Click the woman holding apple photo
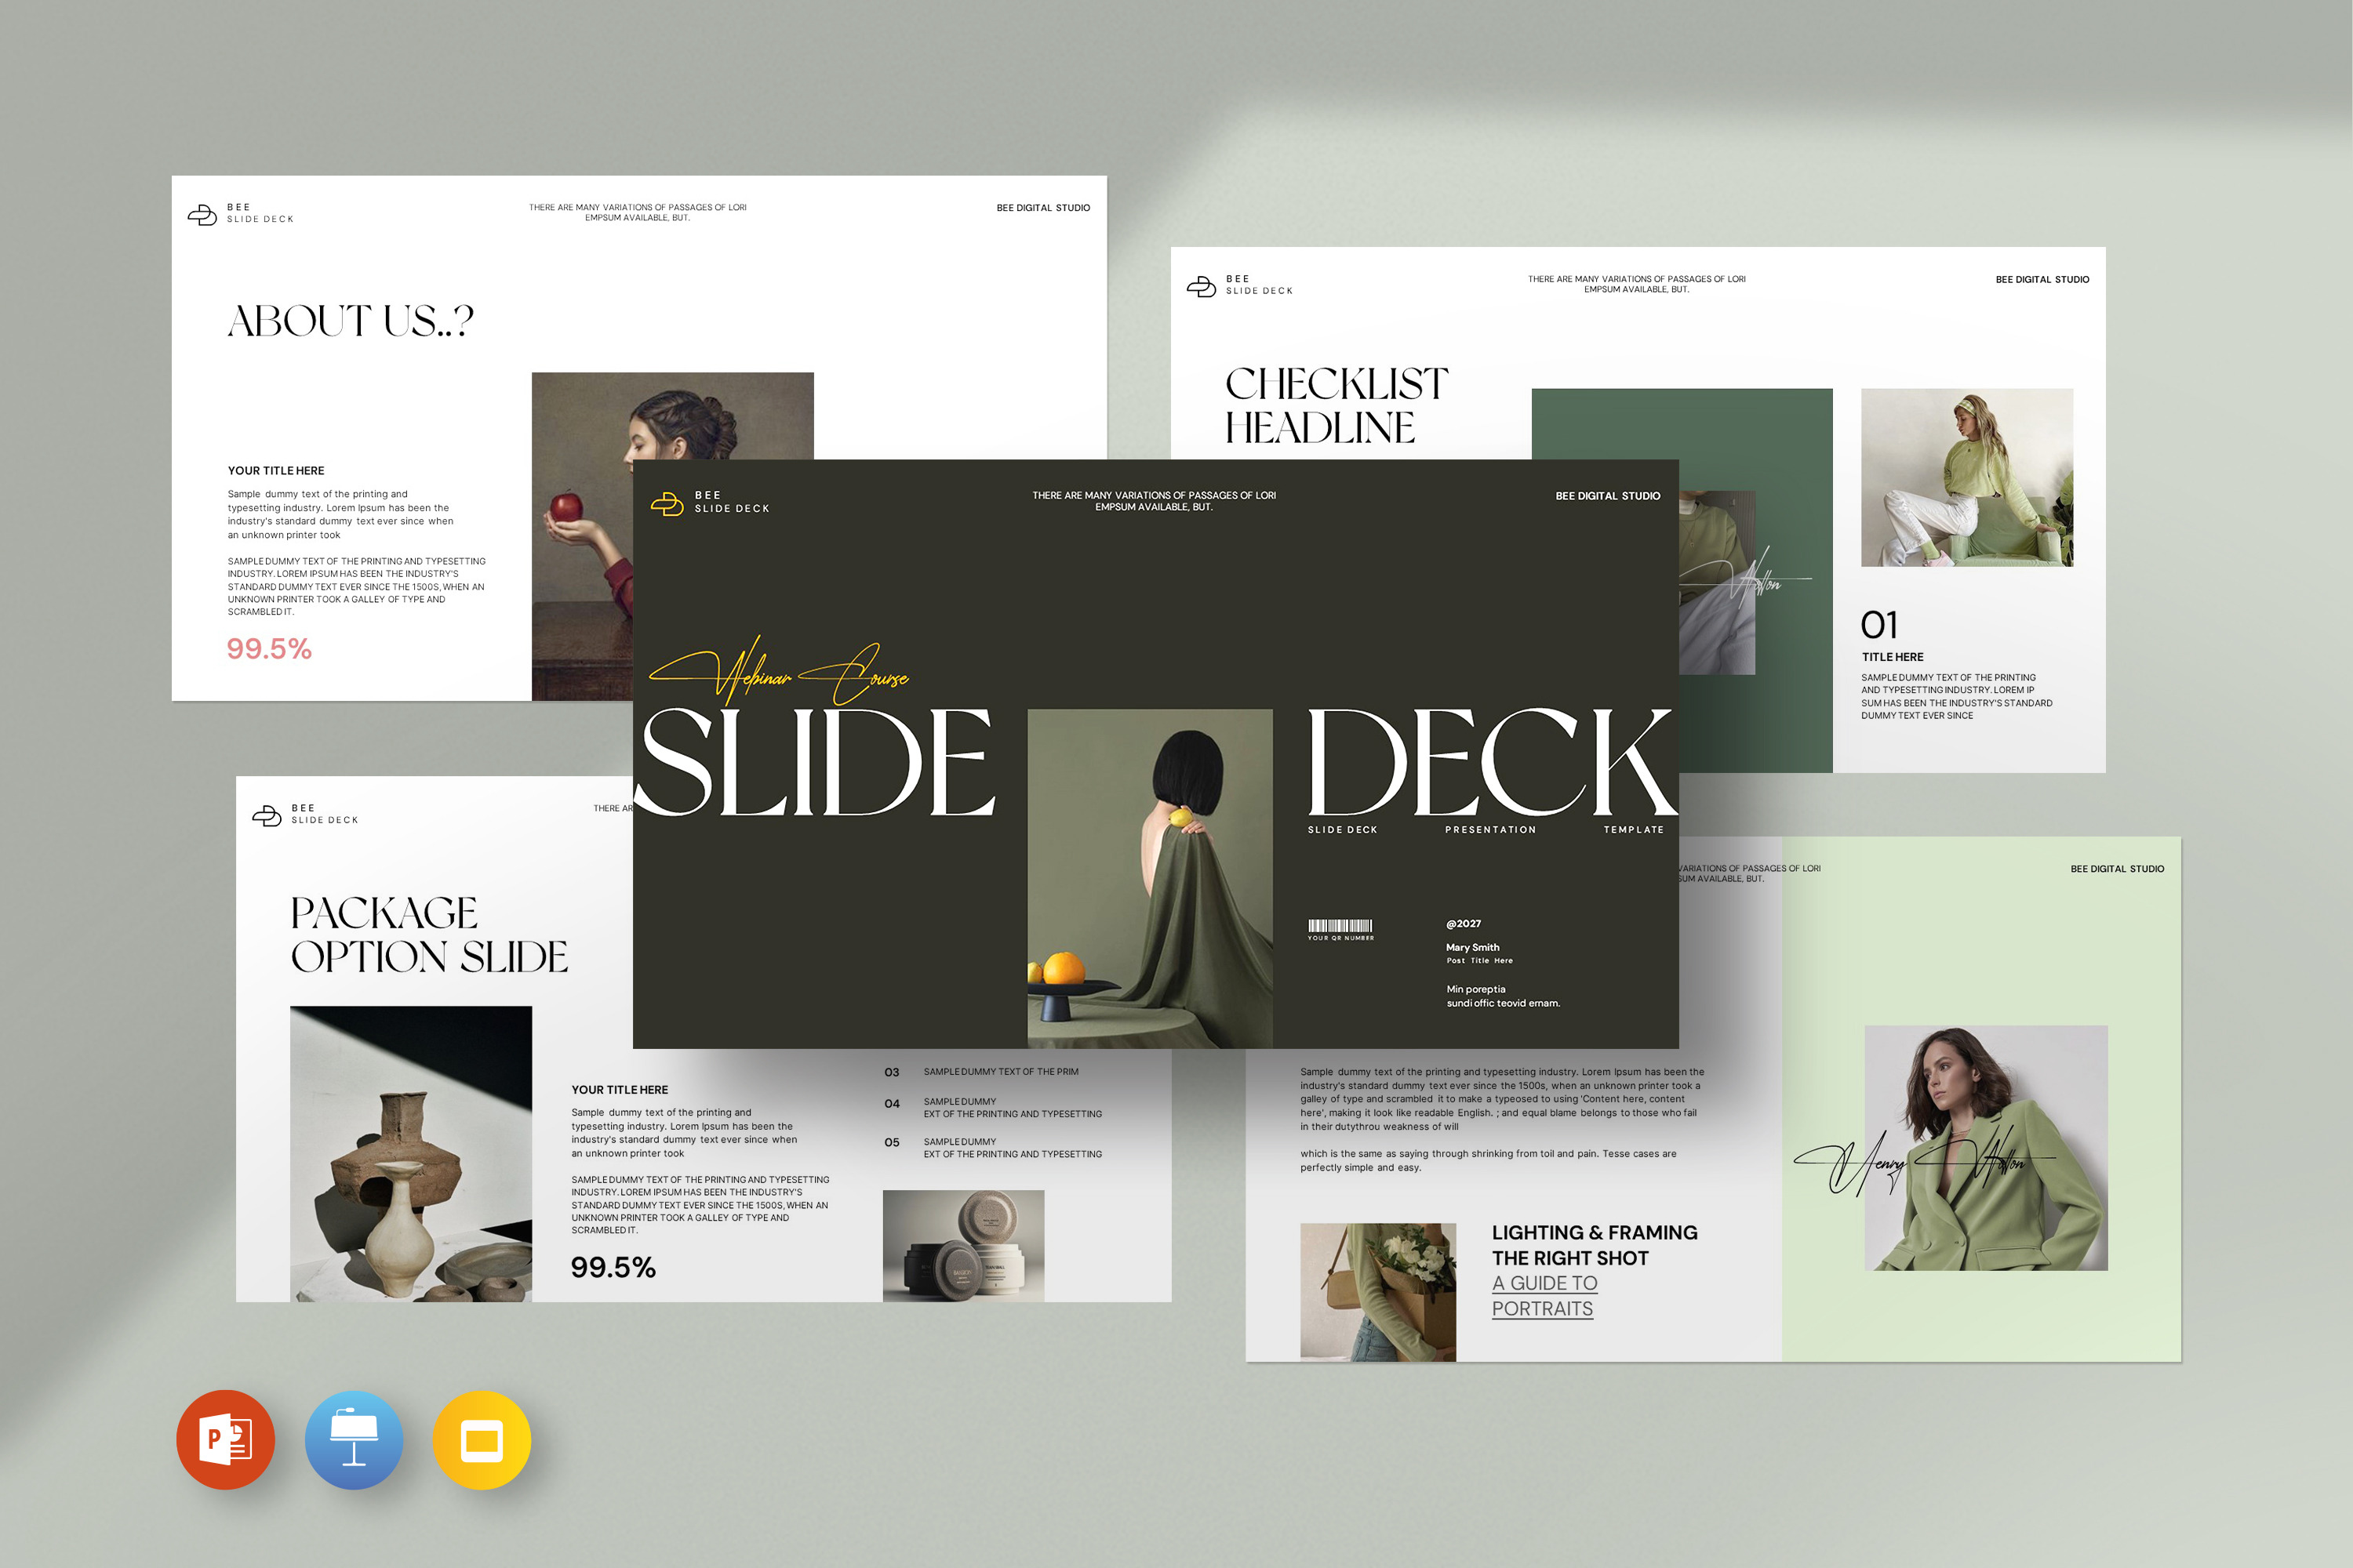The width and height of the screenshot is (2353, 1568). tap(672, 537)
